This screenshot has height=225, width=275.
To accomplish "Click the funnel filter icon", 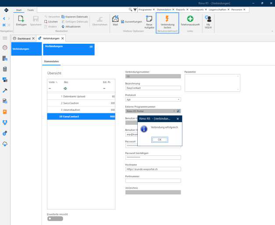I will pyautogui.click(x=135, y=10).
